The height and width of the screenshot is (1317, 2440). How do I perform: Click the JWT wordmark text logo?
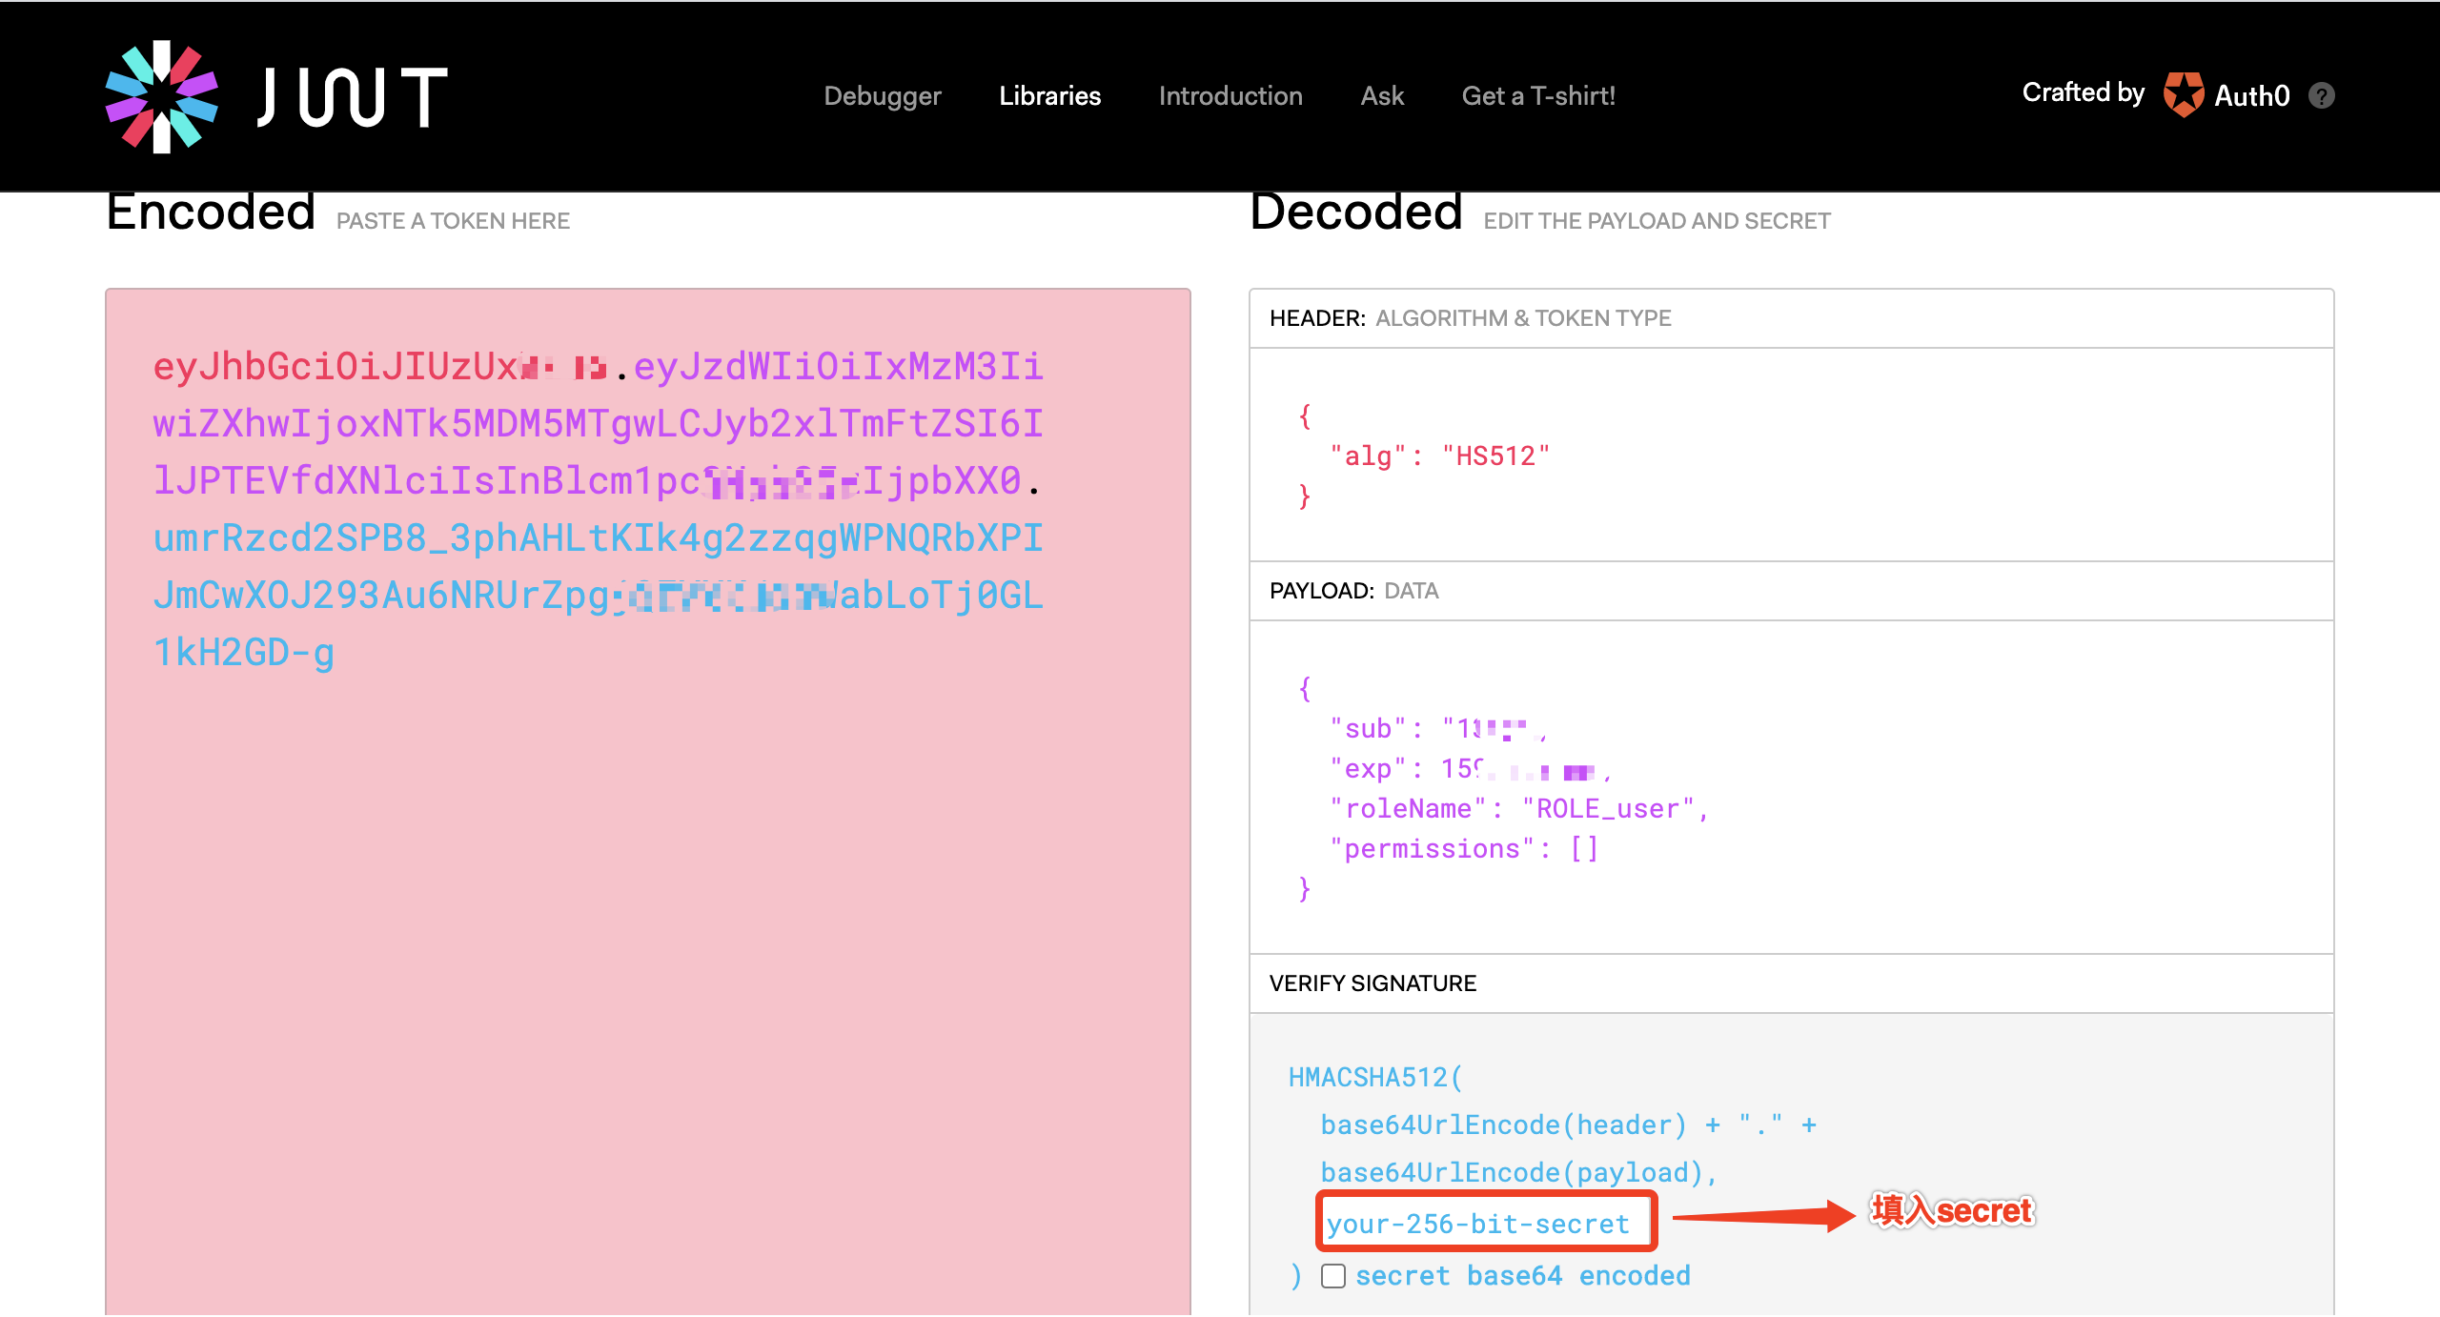[x=352, y=96]
